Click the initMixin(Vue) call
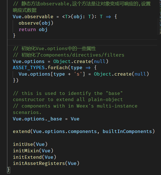The width and height of the screenshot is (161, 175). click(33, 151)
